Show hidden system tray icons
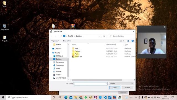Screen dimensions: 177x100 [136, 97]
